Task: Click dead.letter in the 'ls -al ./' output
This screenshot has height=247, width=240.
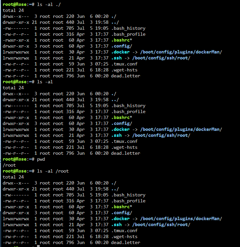Action: coord(126,76)
